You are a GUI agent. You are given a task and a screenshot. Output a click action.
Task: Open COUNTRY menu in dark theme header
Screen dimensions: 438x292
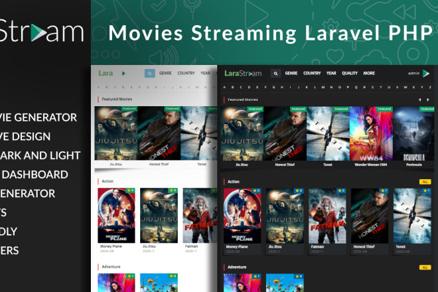point(312,73)
